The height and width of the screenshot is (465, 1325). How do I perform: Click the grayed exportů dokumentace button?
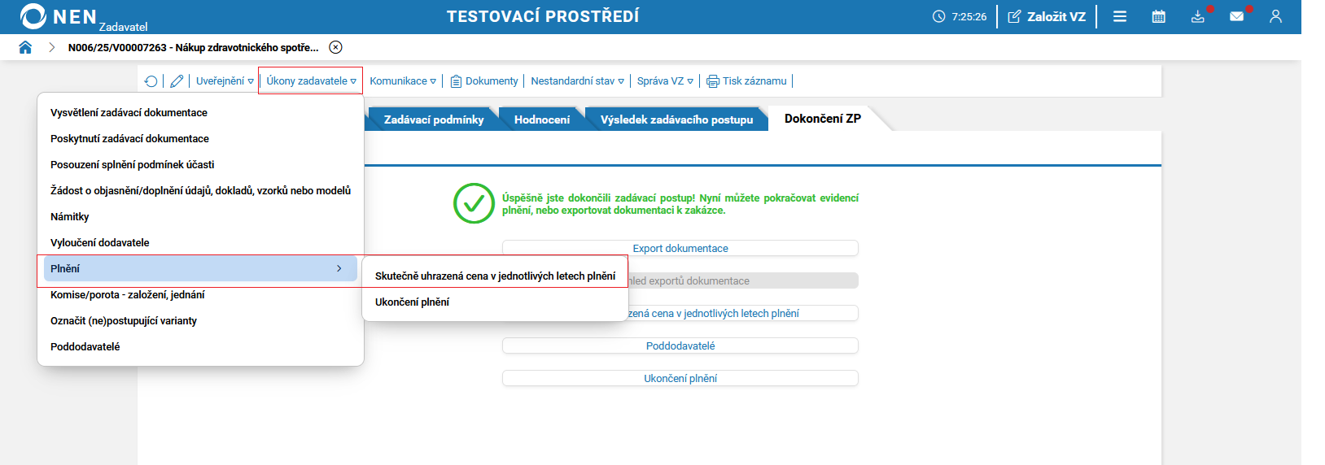tap(742, 280)
